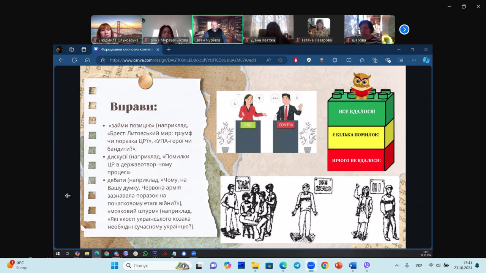The height and width of the screenshot is (273, 486).
Task: Click the ТАК / НЕ ЗНАЮ / НІ drawing
Action: coord(310,209)
